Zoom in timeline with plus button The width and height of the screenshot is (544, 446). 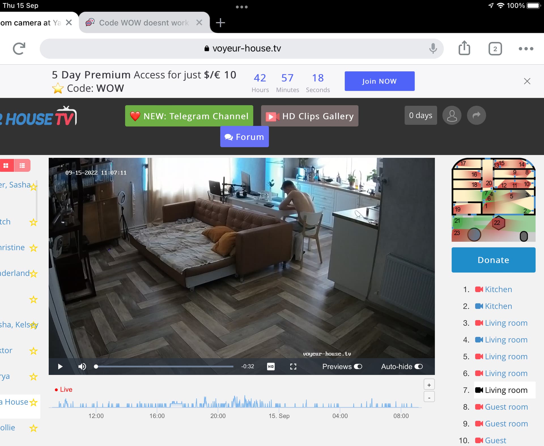[x=429, y=385]
